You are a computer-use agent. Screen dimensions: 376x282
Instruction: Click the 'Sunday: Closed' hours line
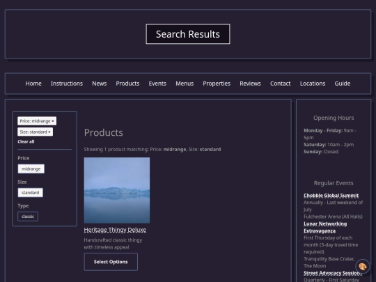[321, 152]
